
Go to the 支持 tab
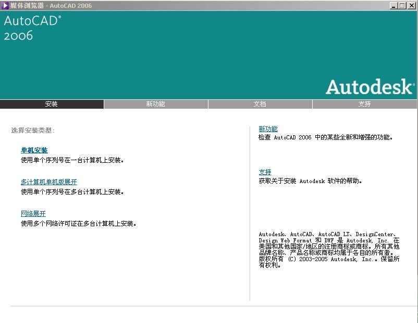coord(365,104)
